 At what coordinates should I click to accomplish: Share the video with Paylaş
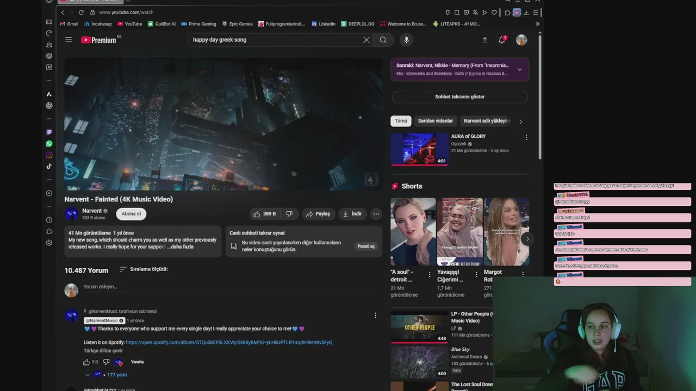pyautogui.click(x=318, y=214)
